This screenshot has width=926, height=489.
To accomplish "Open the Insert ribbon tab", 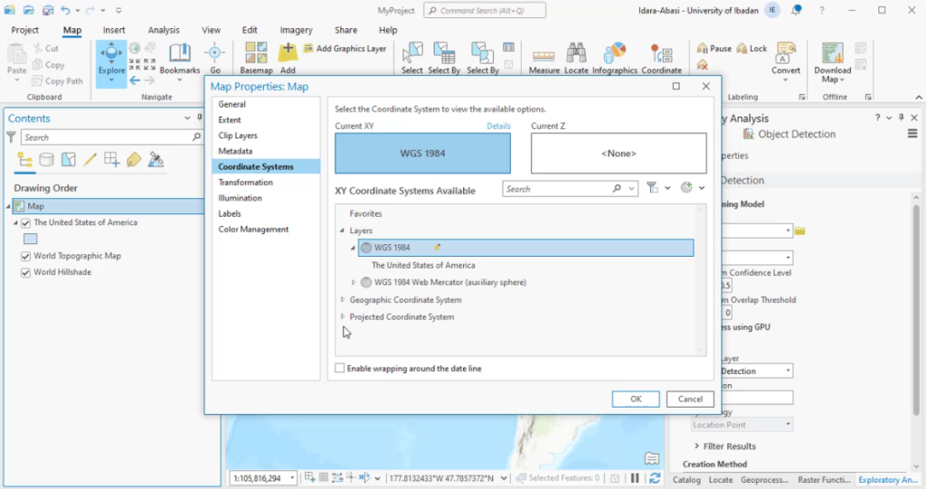I will tap(114, 30).
